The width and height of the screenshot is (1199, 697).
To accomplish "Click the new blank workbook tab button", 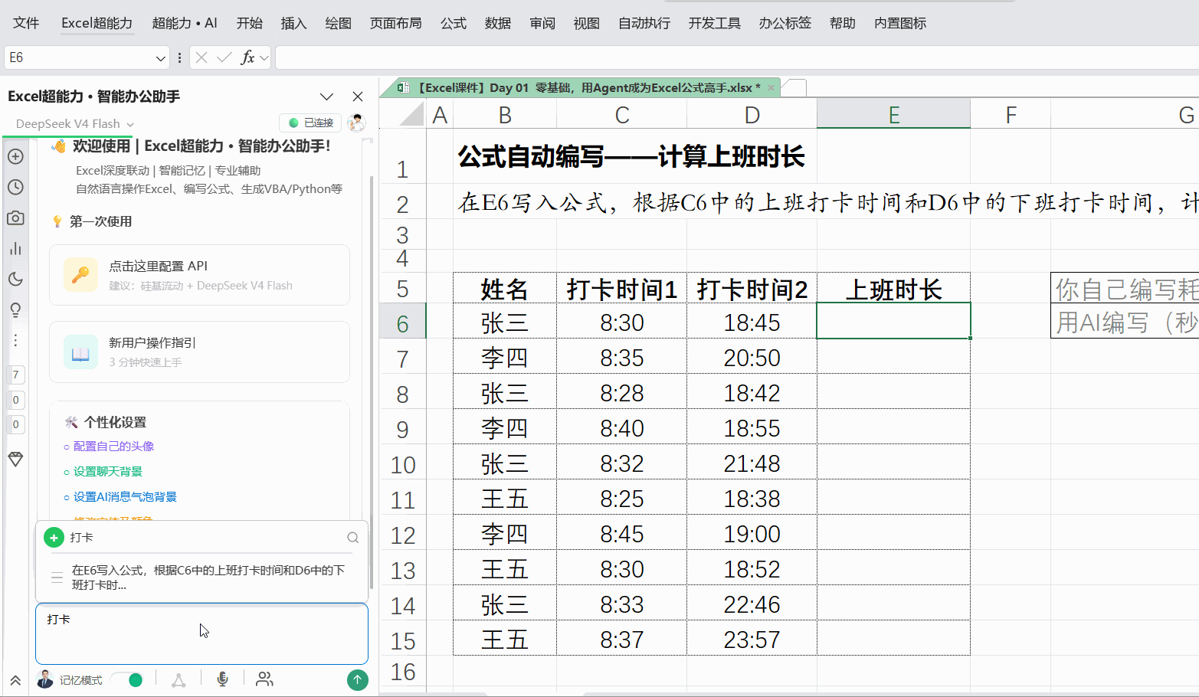I will tap(794, 88).
